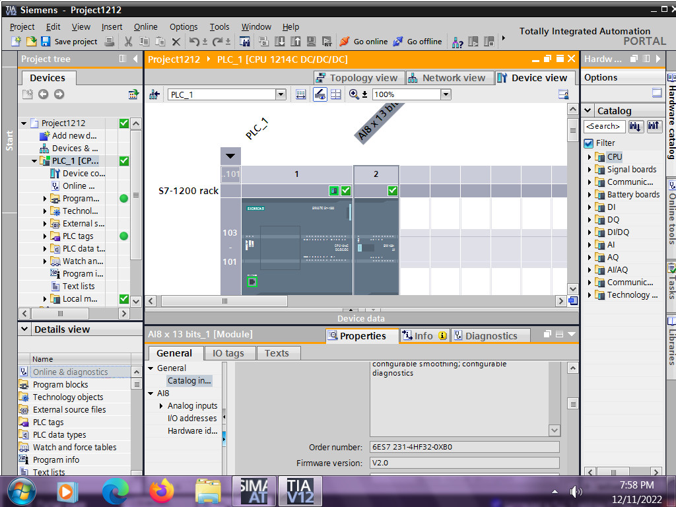Expand the AI/AQ catalog folder
This screenshot has width=676, height=507.
(590, 270)
